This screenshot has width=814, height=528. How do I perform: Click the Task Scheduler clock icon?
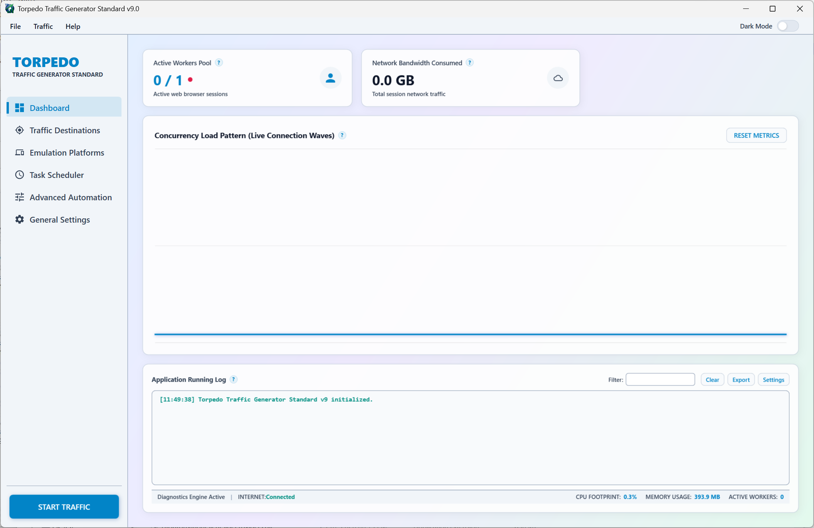click(19, 175)
